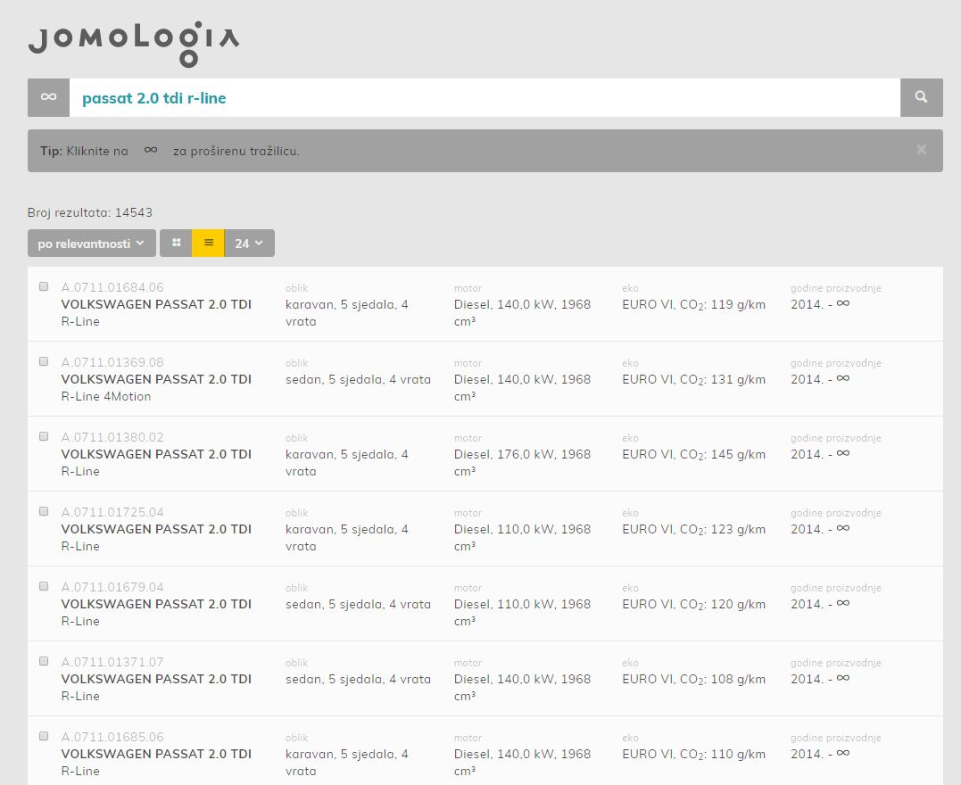Open Volkswagen Passat title in row A.0711.01380.02

[x=156, y=454]
